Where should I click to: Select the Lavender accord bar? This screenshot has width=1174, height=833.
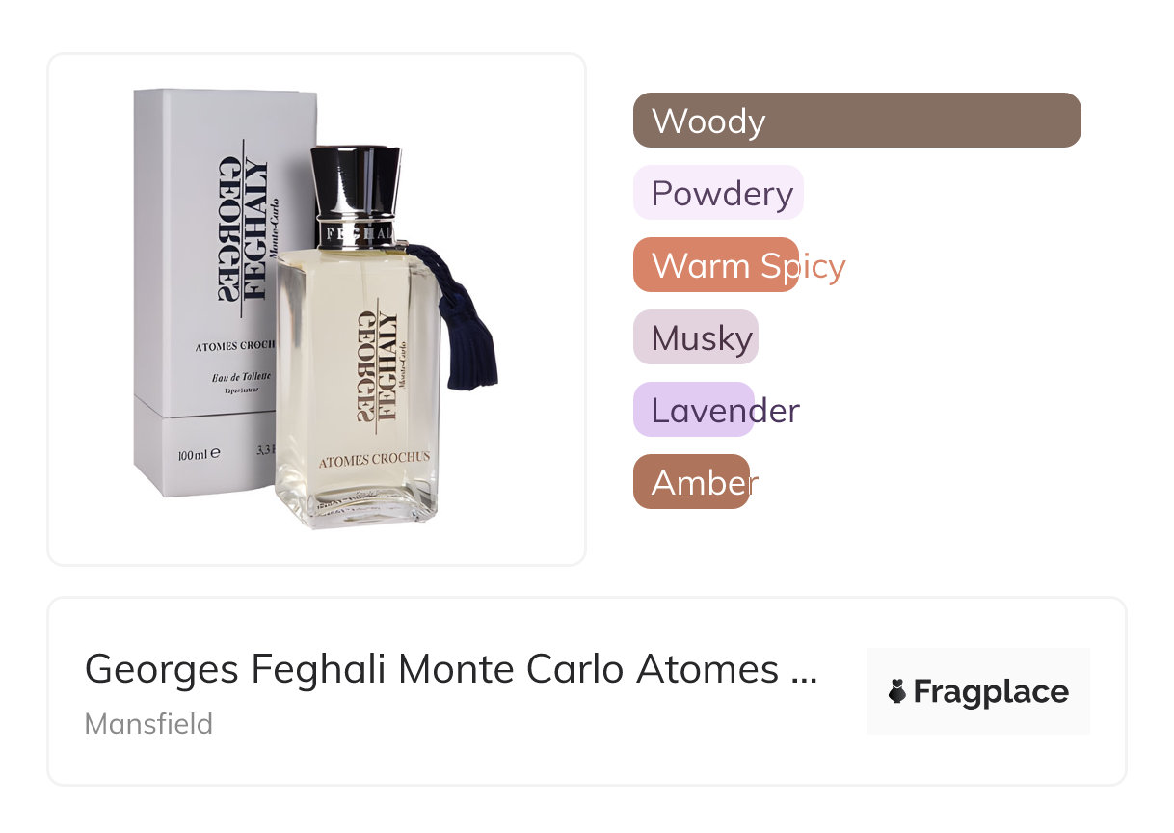coord(694,410)
